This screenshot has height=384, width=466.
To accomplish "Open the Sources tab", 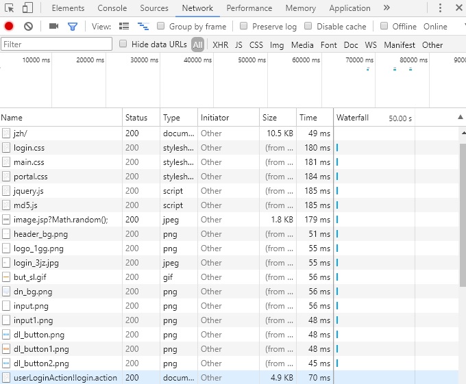I will pos(154,8).
